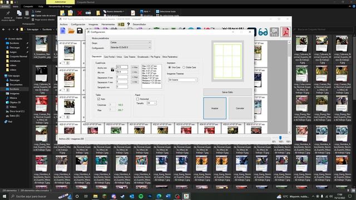Screen dimensions: 356x200
Task: Click Pegar icon in Explorer ribbon
Action: point(27,14)
